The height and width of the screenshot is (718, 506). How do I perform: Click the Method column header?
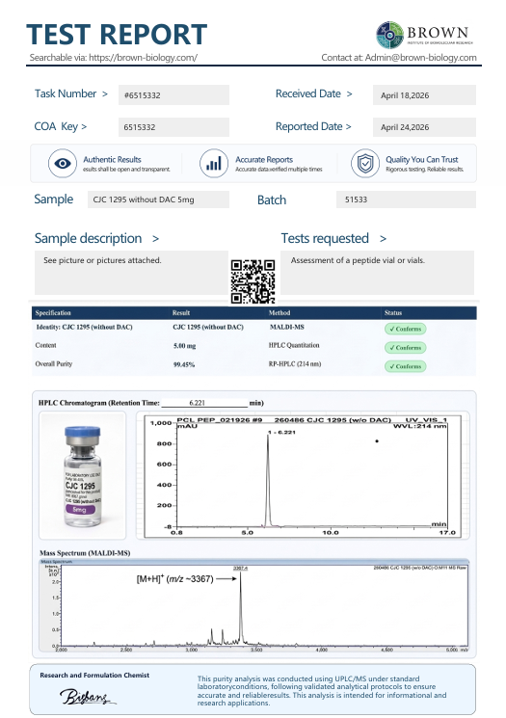pos(280,313)
